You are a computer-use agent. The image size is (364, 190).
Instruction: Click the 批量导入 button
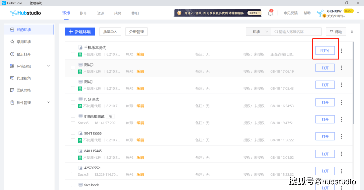point(110,32)
